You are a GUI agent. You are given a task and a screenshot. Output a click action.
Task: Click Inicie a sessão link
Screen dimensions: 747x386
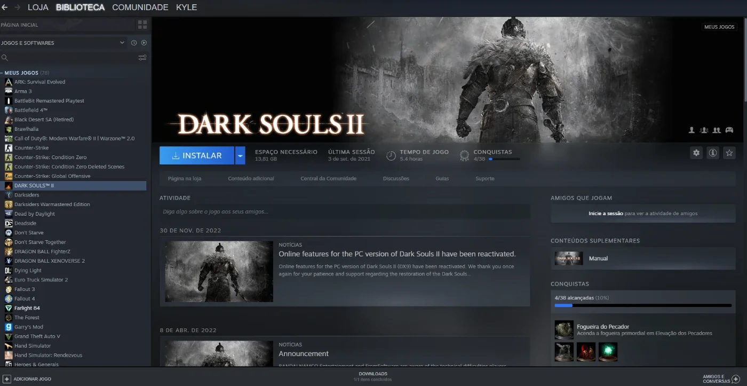pos(606,214)
